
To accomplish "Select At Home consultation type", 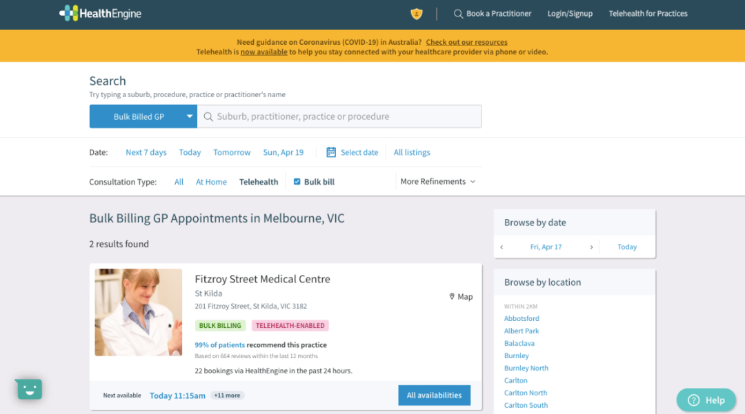I will pos(211,182).
